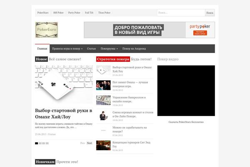Open headline Выбор стартовой руки в Омахе Хай/Лоу
Screen dimensions: 250x167
click(64, 114)
